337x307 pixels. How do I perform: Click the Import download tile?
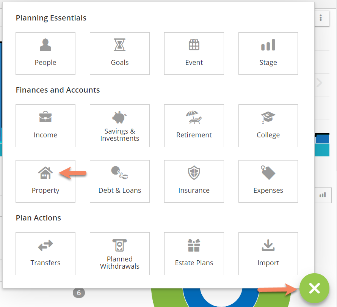coord(268,253)
